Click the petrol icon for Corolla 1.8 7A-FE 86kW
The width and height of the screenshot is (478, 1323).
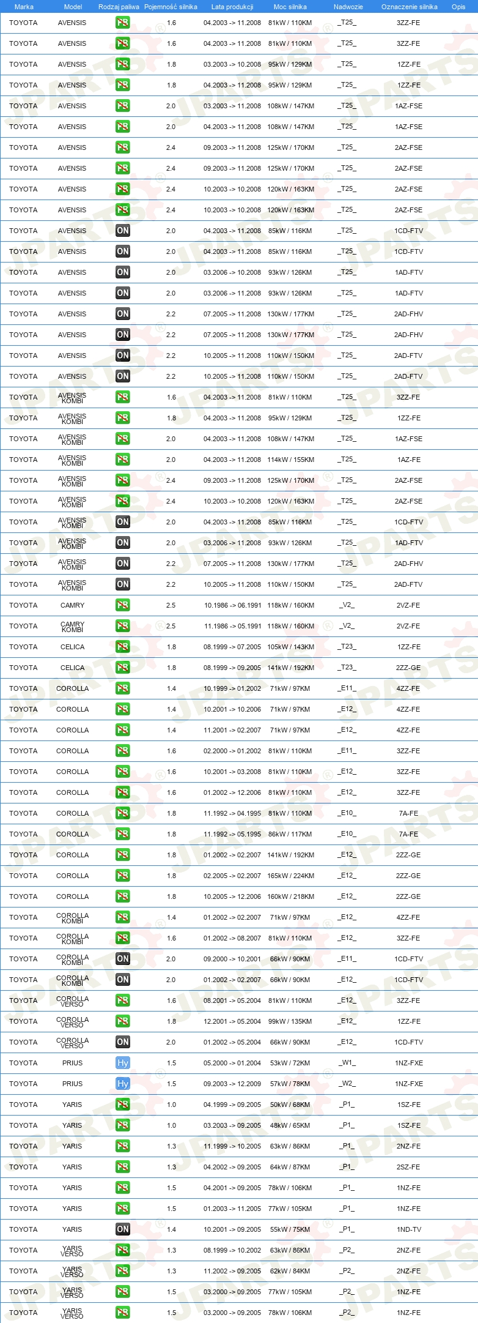pos(123,834)
